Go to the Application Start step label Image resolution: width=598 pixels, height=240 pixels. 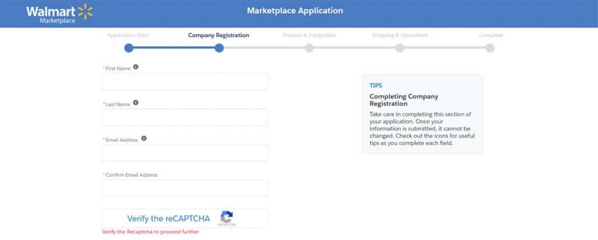tap(128, 35)
